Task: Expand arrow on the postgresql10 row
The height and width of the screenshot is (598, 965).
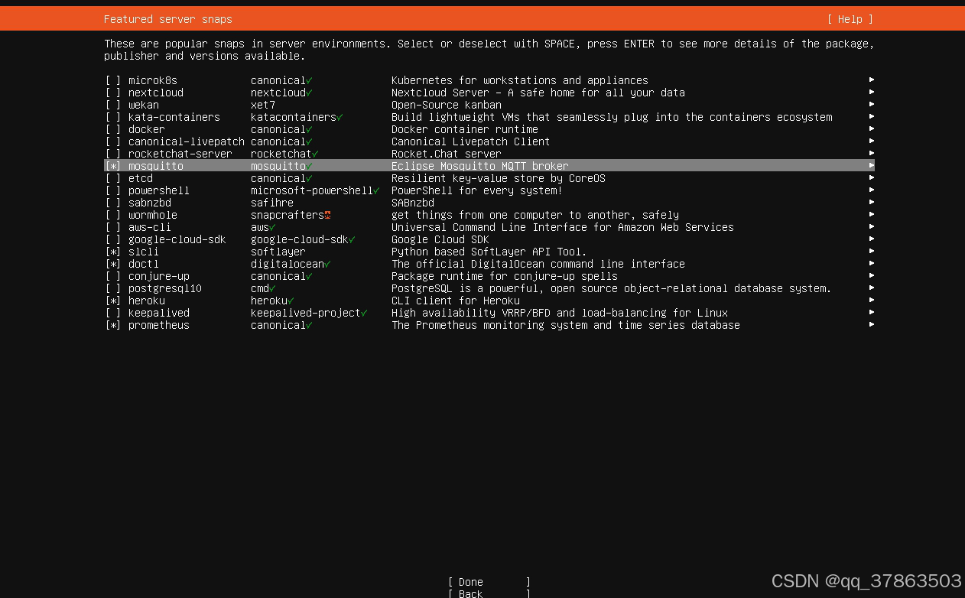Action: tap(872, 288)
